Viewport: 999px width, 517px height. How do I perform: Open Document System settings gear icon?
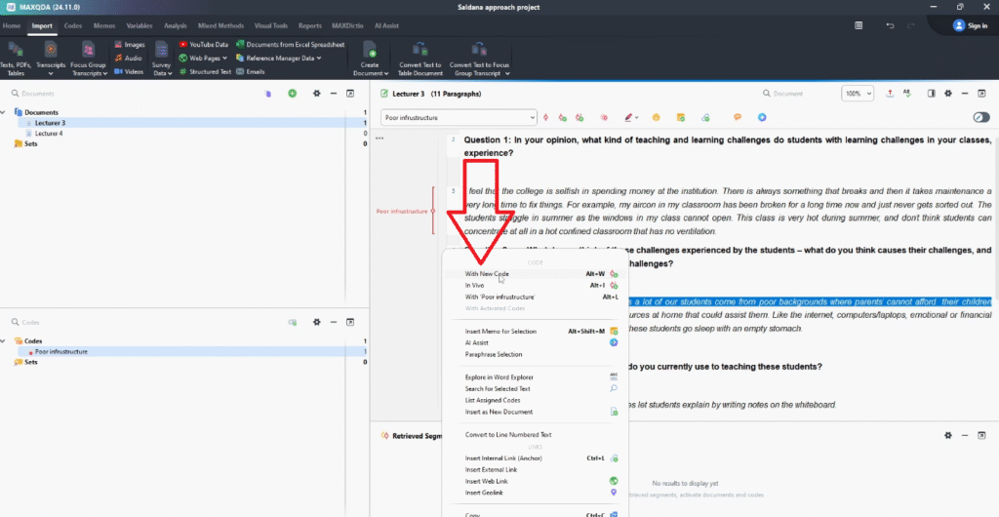pos(316,94)
